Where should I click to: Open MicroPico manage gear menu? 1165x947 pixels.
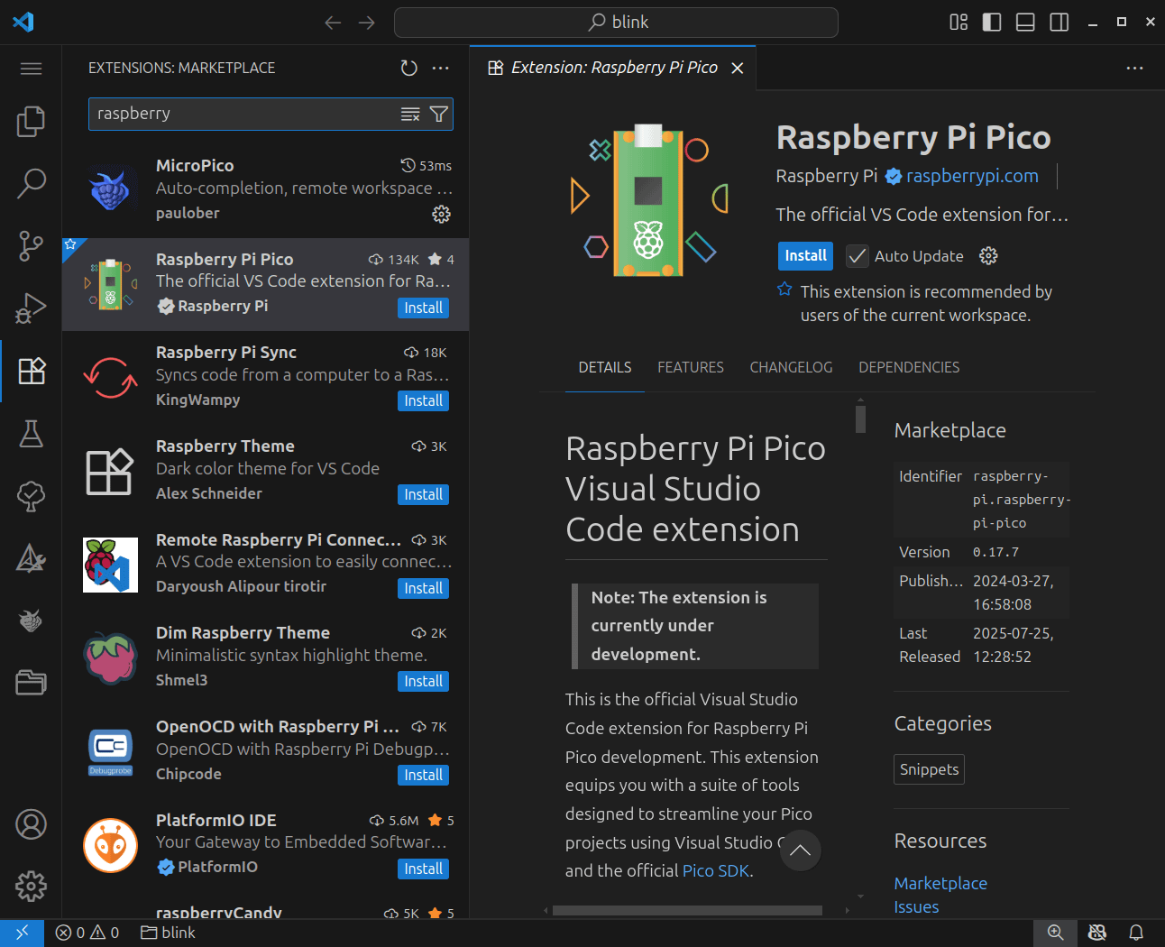click(441, 214)
